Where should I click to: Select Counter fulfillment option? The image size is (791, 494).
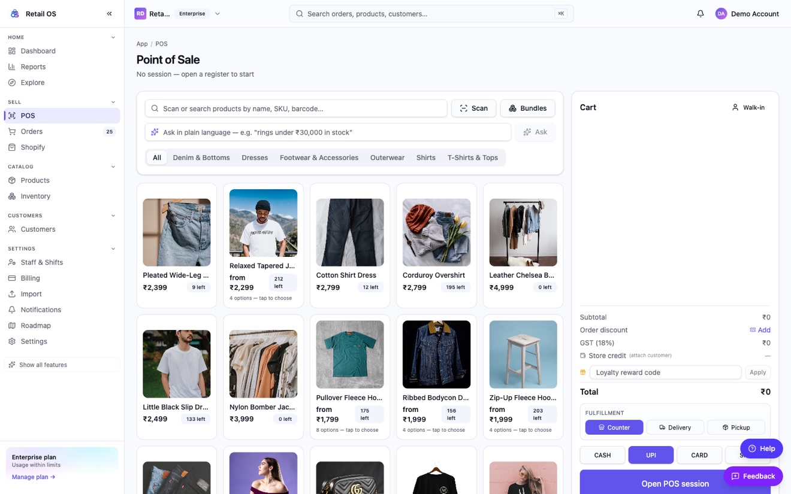pos(614,428)
